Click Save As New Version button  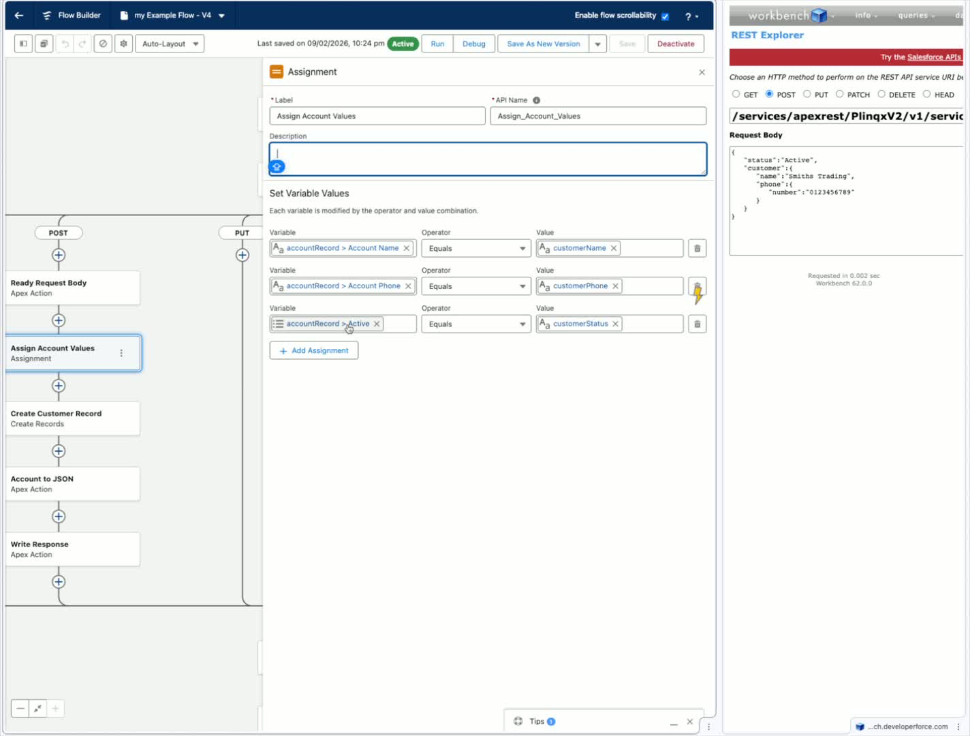(x=544, y=44)
